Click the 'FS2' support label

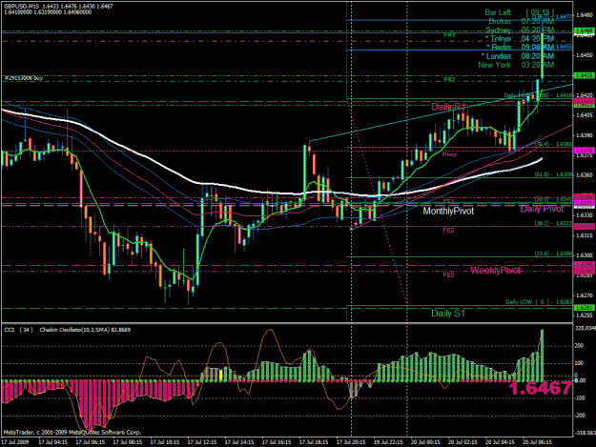(448, 230)
